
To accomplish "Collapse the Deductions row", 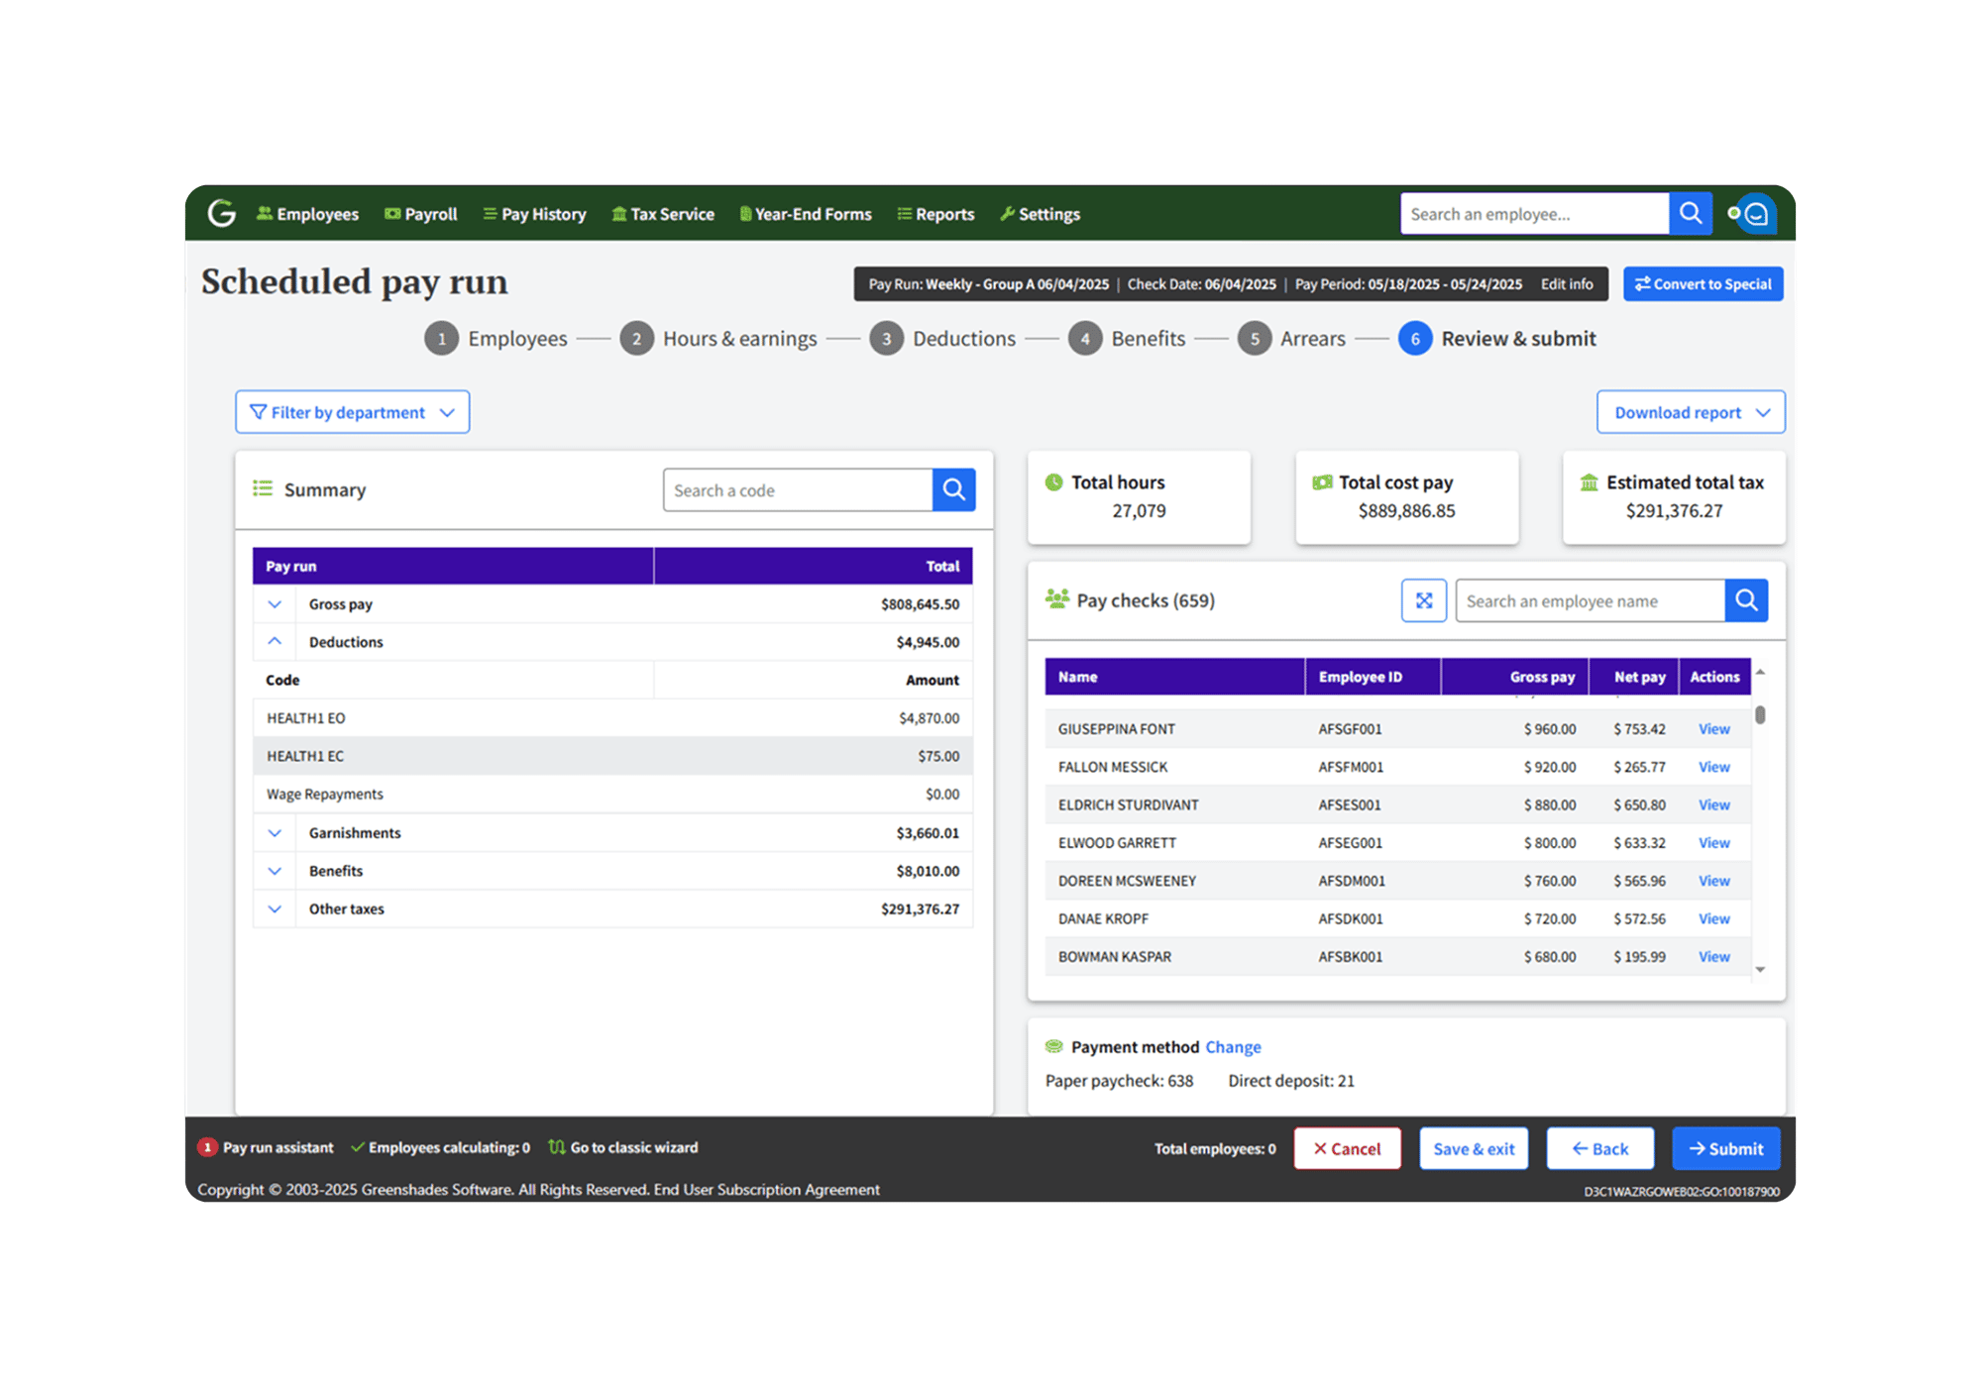I will [x=275, y=642].
